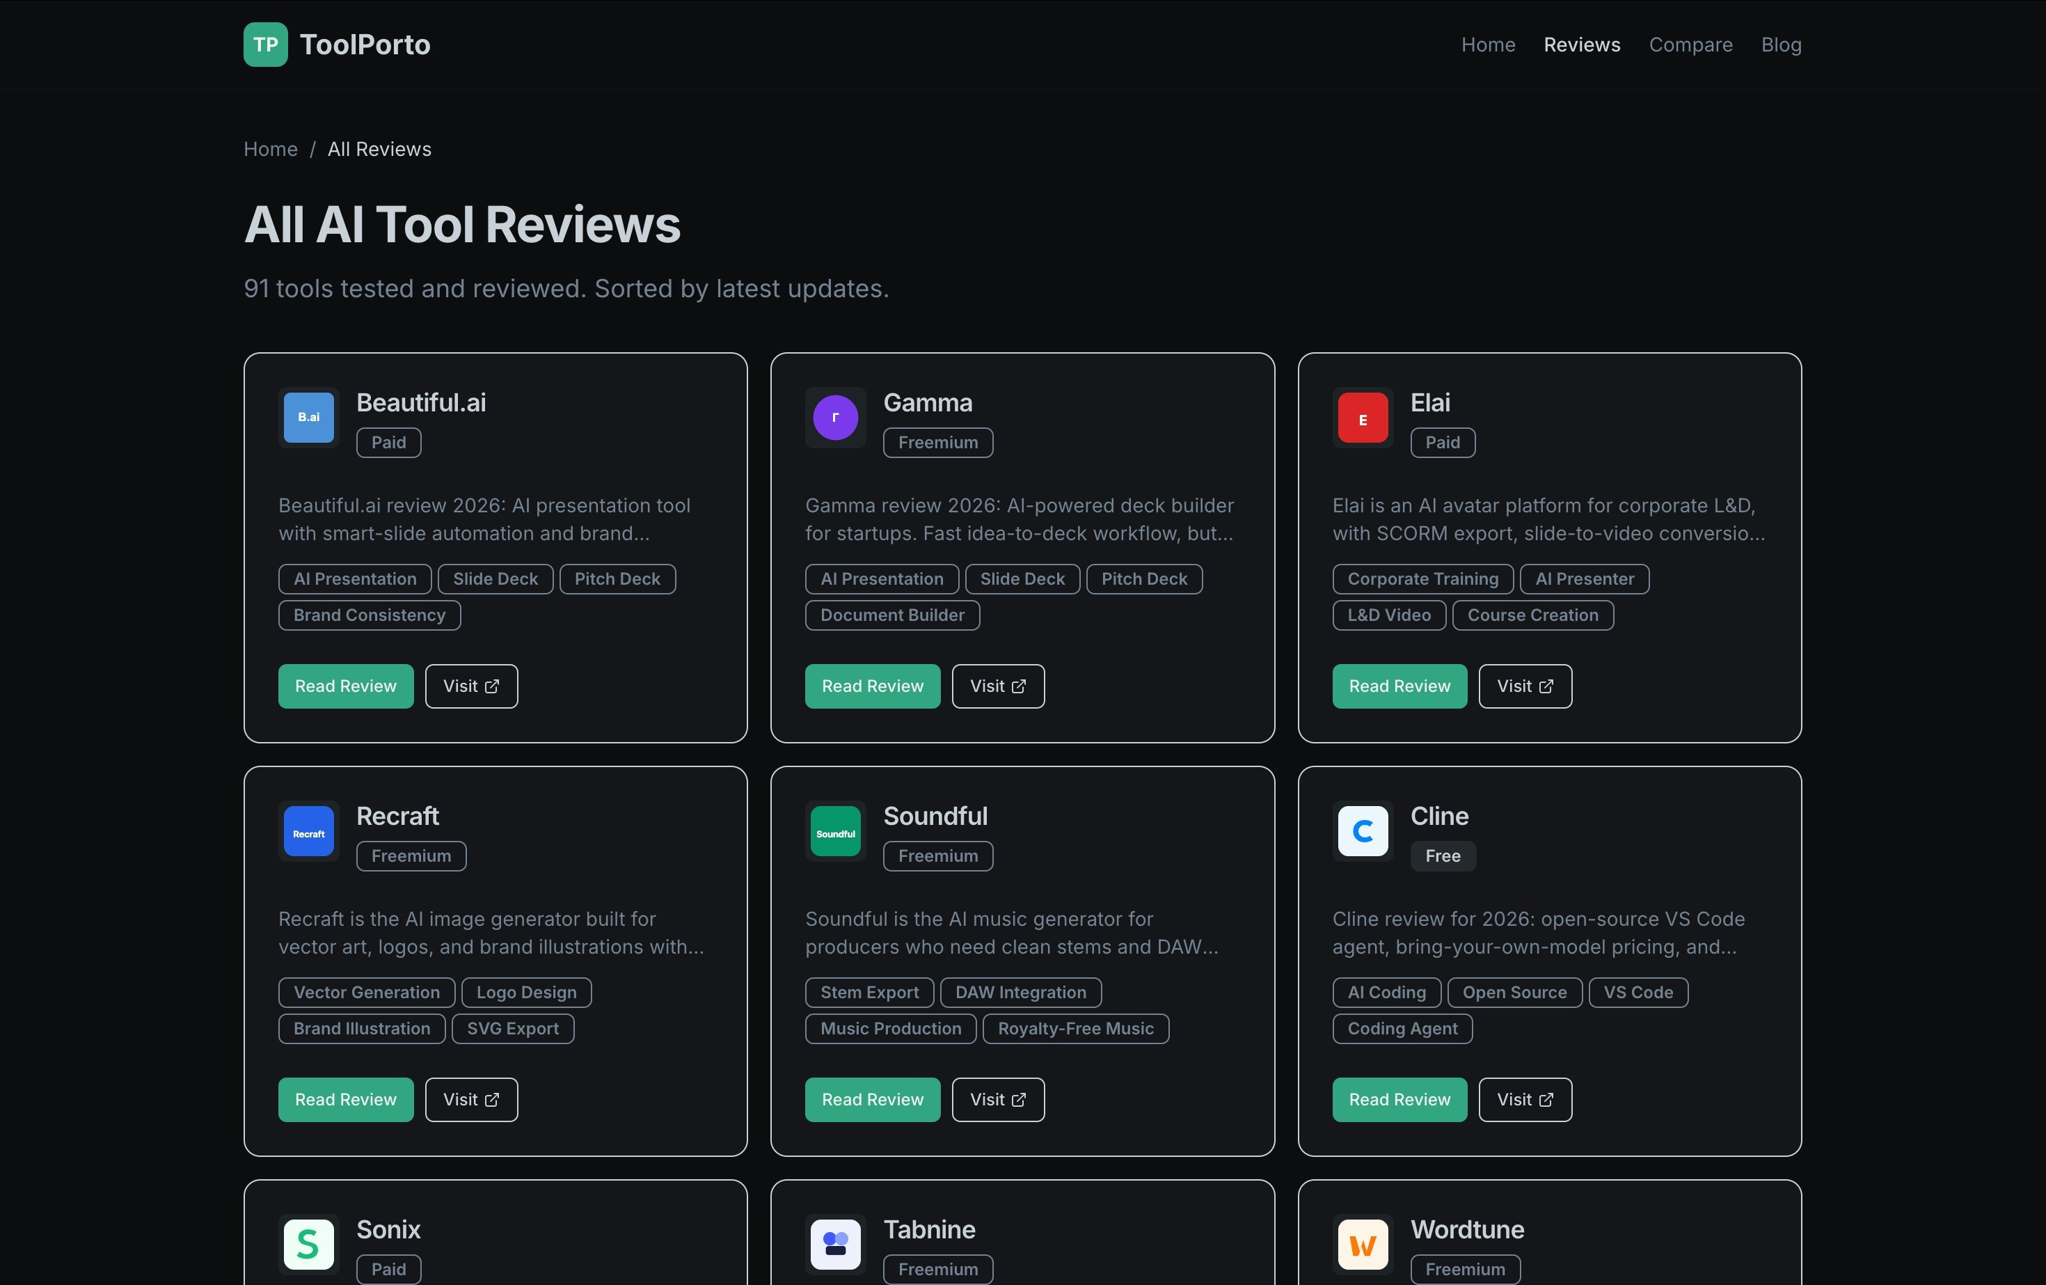Viewport: 2046px width, 1285px height.
Task: Click Read Review for Beautiful.ai
Action: pyautogui.click(x=346, y=686)
